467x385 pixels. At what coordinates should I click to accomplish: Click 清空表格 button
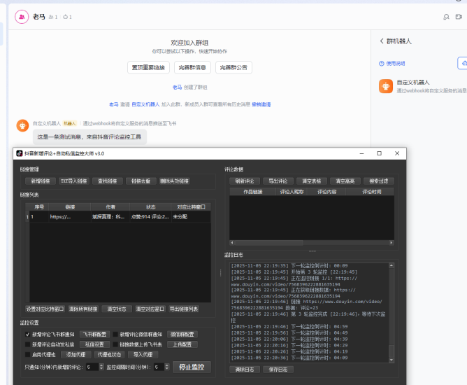pos(312,181)
